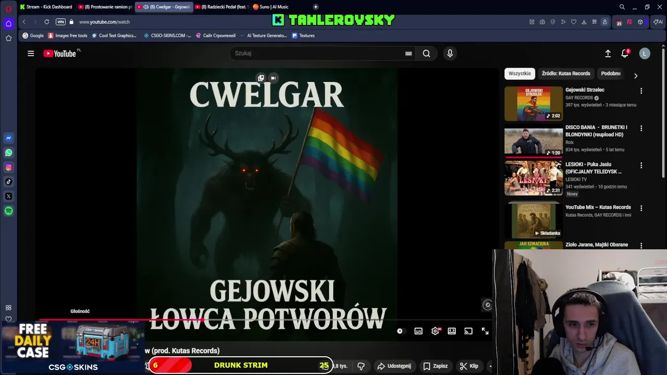This screenshot has width=667, height=375.
Task: Take a snapshot with the camera icon in the address bar
Action: 542,22
